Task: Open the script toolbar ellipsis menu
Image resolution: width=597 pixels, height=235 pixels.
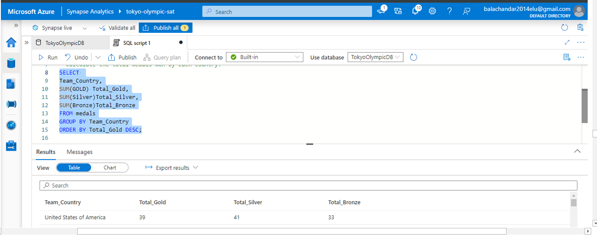Action: (581, 57)
